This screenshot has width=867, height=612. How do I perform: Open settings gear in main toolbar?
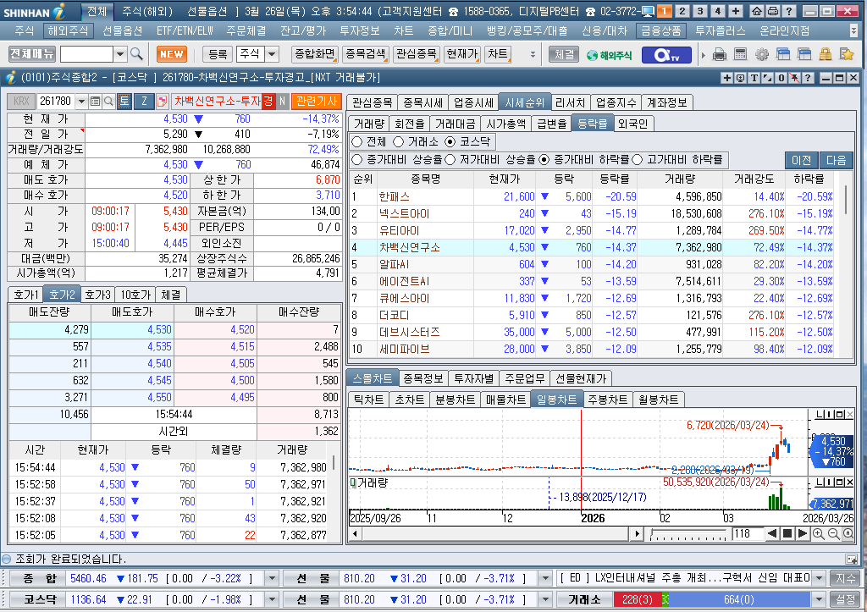(762, 54)
